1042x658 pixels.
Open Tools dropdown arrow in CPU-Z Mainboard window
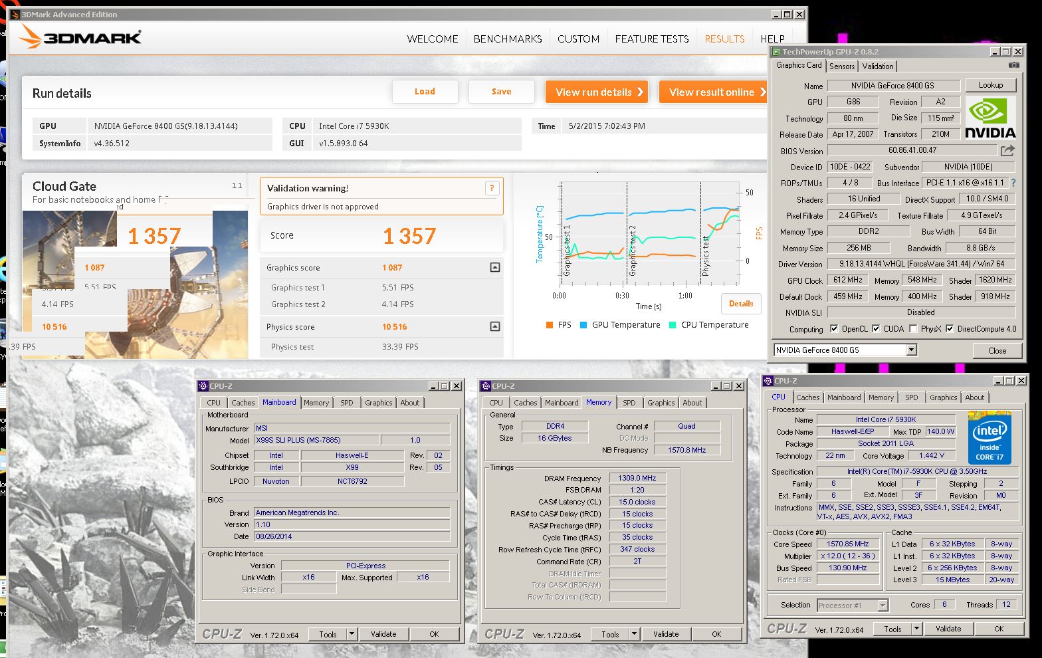coord(352,634)
